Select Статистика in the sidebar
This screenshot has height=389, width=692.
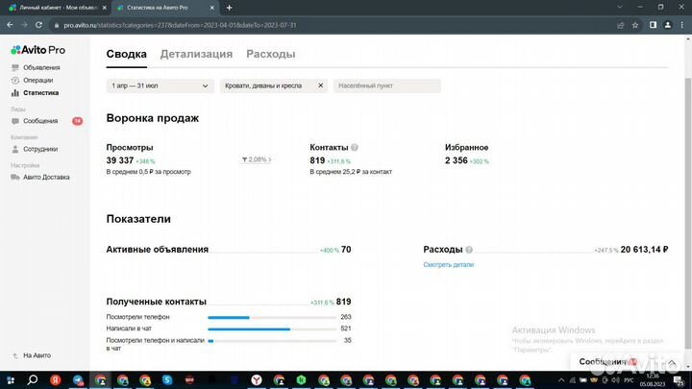coord(40,93)
